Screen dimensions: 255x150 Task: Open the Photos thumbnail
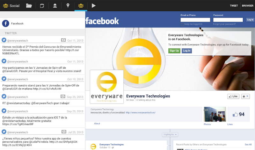(x=215, y=114)
